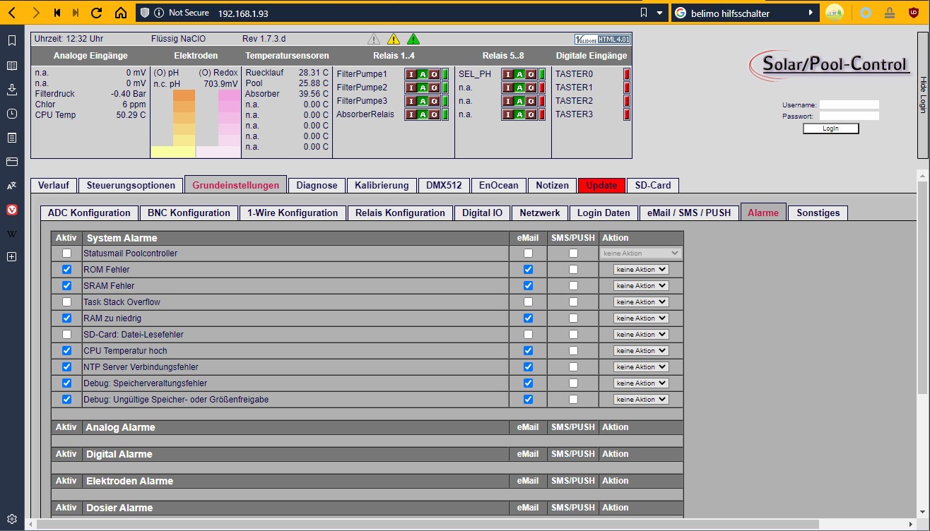Open the Translate panel in sidebar
930x531 pixels.
tap(12, 186)
